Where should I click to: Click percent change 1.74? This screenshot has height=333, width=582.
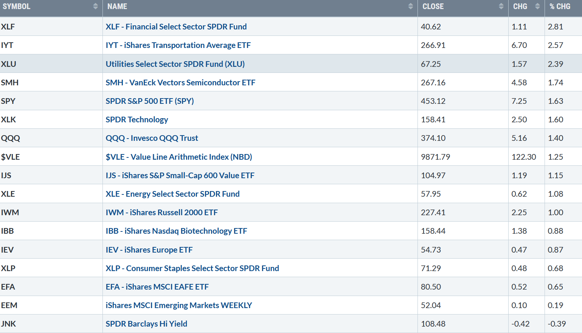(556, 83)
